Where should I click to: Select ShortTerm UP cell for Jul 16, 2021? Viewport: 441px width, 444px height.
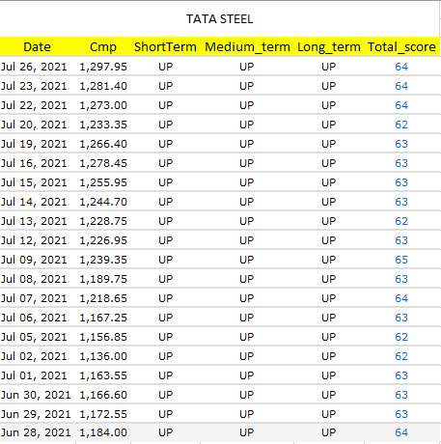tap(166, 163)
